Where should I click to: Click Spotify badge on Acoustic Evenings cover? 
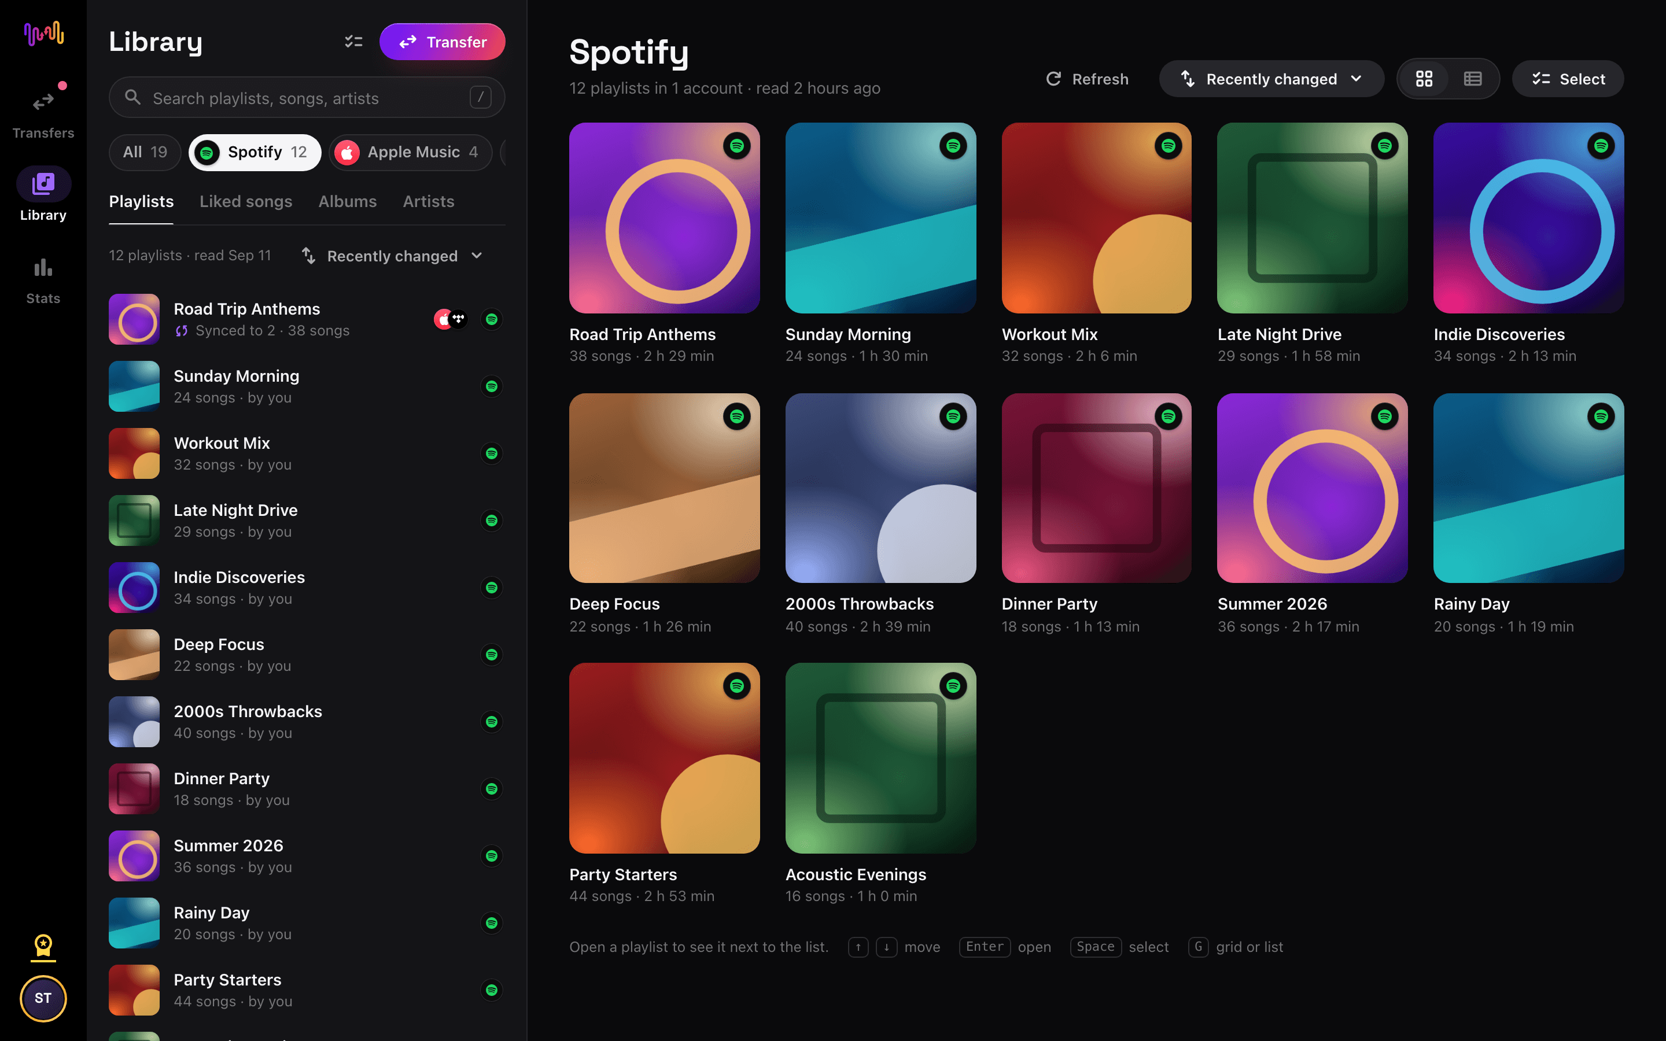pos(953,686)
